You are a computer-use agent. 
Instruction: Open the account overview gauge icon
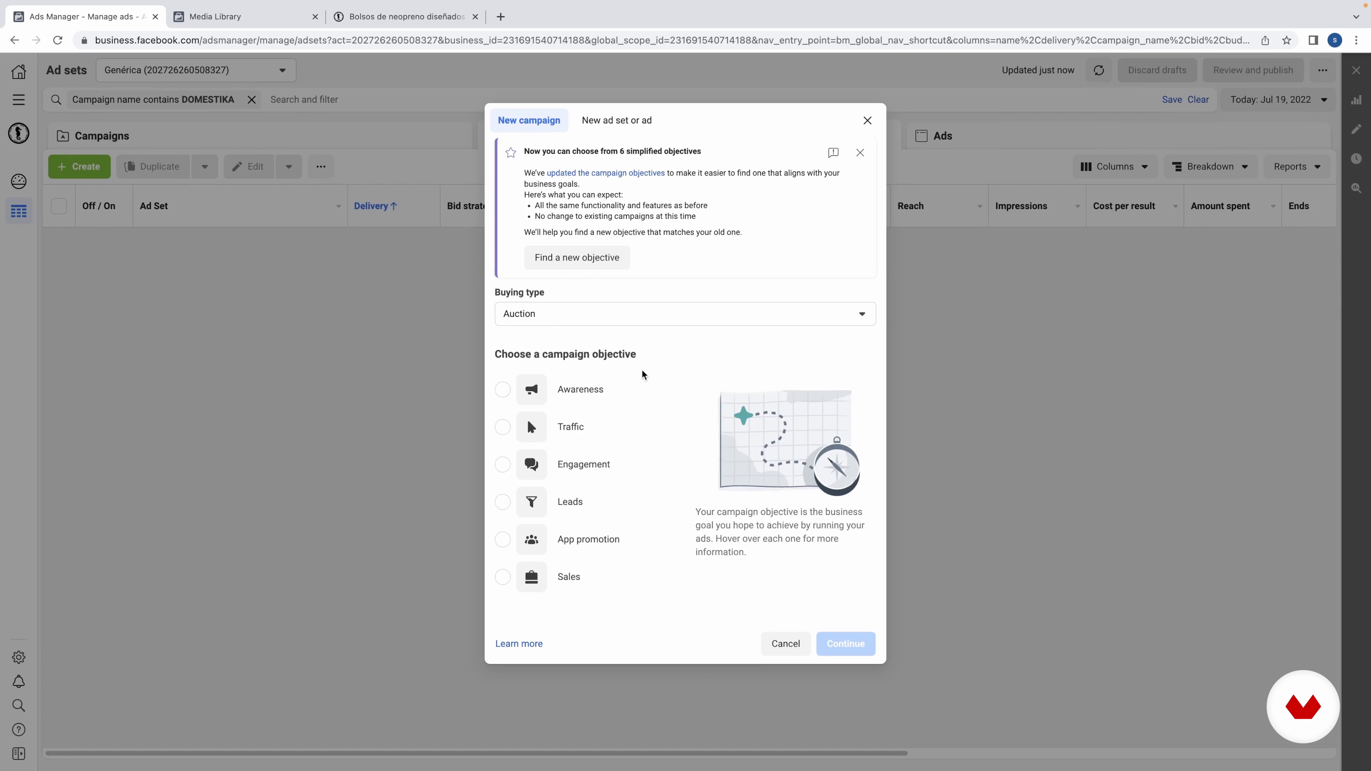pos(19,181)
